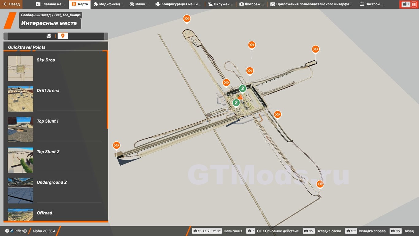The width and height of the screenshot is (419, 236).
Task: Select the Drift Arena quicktravel point
Action: point(48,91)
